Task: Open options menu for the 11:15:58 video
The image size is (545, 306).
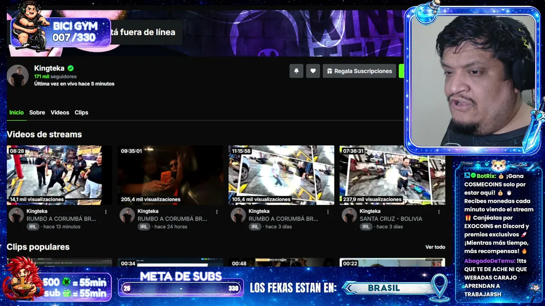Action: point(328,212)
